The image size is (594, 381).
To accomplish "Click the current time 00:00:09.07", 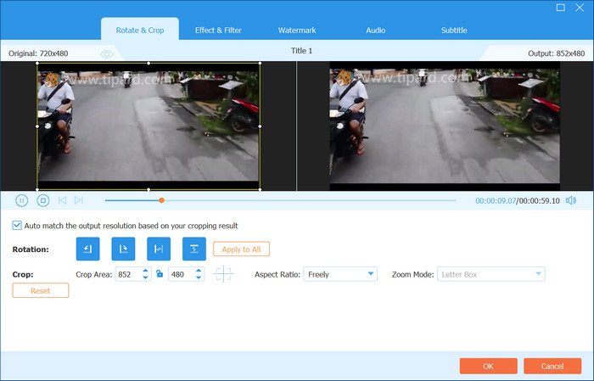I will pyautogui.click(x=496, y=201).
